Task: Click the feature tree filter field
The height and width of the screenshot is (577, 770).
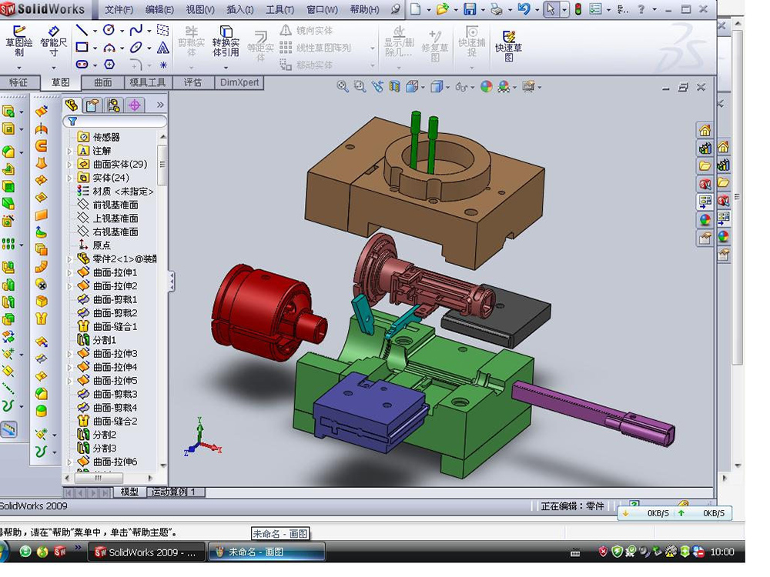Action: pyautogui.click(x=115, y=122)
